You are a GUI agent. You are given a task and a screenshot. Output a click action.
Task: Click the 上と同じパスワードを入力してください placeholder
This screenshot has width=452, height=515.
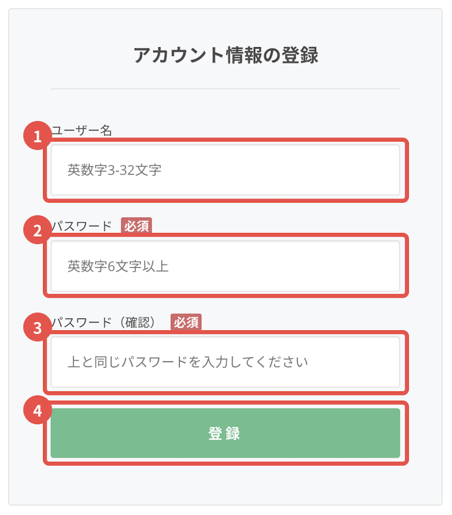(x=188, y=362)
